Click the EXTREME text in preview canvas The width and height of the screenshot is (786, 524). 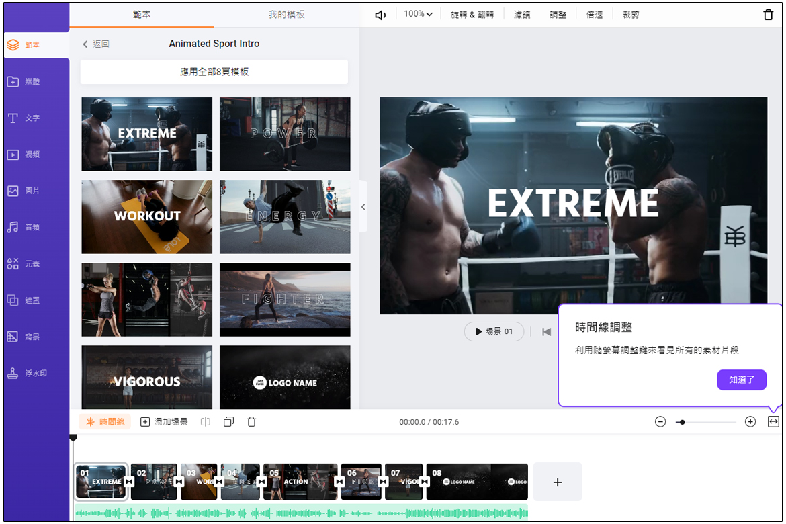(x=573, y=203)
